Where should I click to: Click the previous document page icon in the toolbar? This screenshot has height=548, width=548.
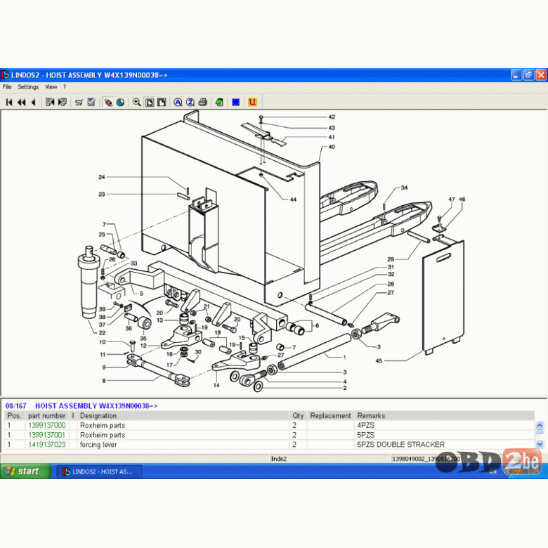point(50,102)
